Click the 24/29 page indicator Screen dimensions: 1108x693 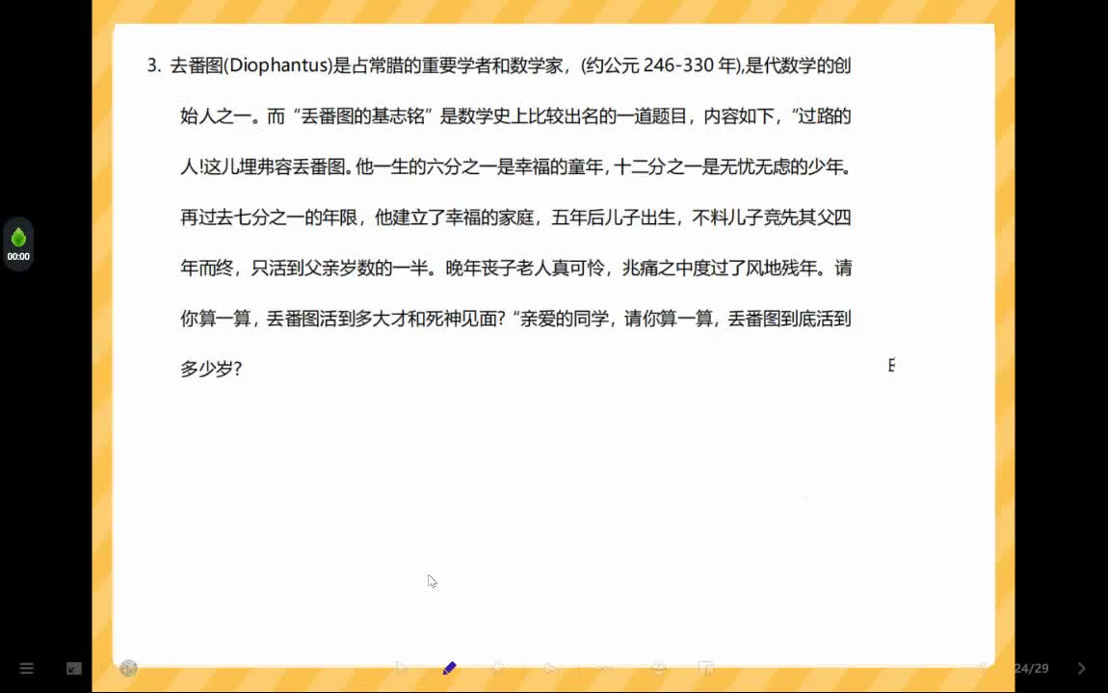coord(1031,668)
